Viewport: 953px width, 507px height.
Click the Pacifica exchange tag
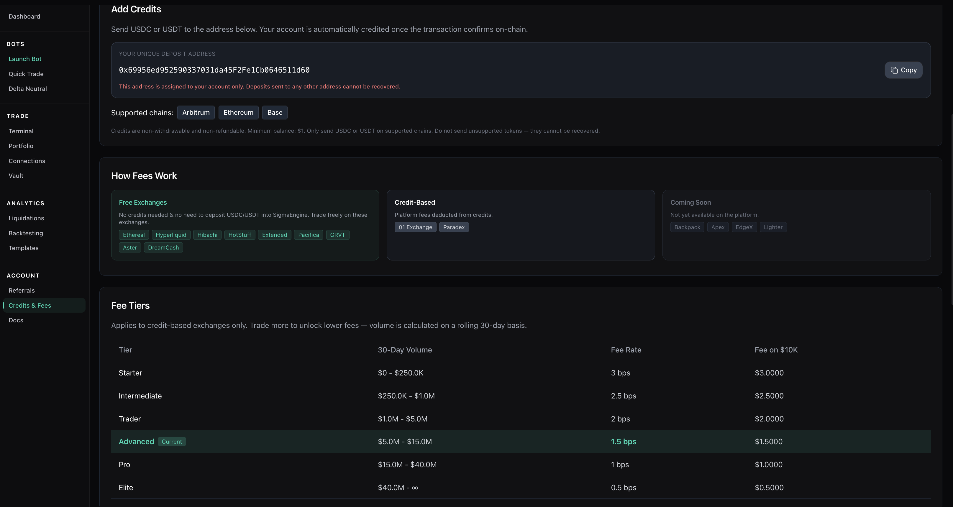(x=309, y=235)
